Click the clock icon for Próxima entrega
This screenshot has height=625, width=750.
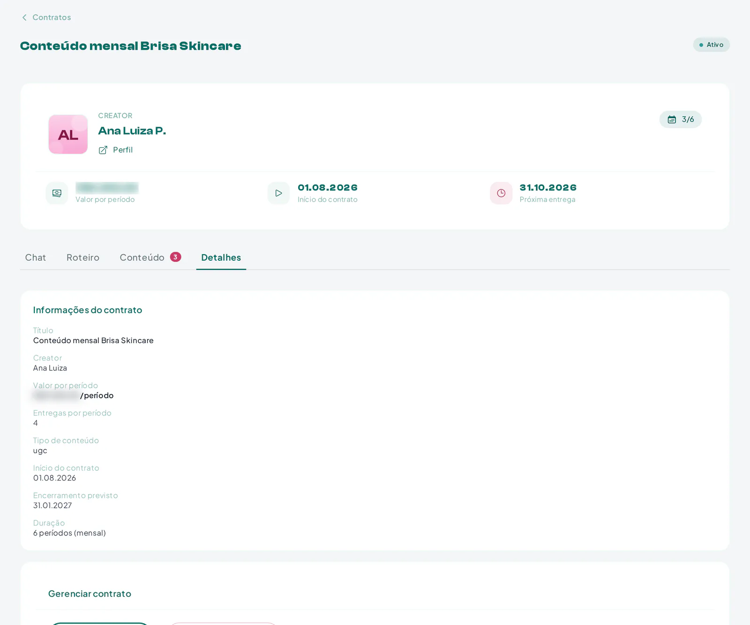[501, 193]
